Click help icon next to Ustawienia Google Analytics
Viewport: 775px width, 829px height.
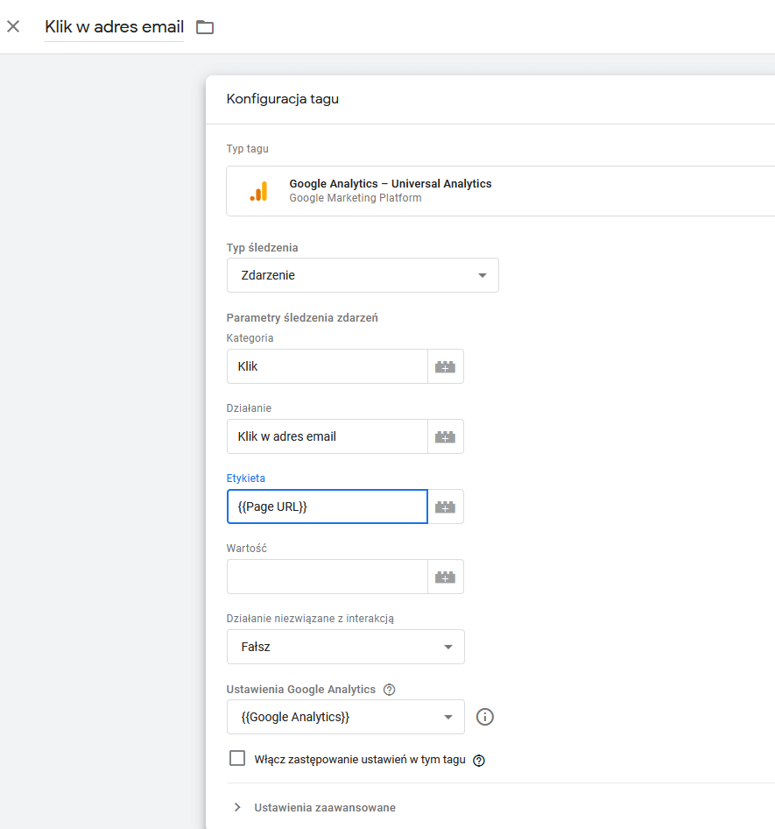pos(390,690)
